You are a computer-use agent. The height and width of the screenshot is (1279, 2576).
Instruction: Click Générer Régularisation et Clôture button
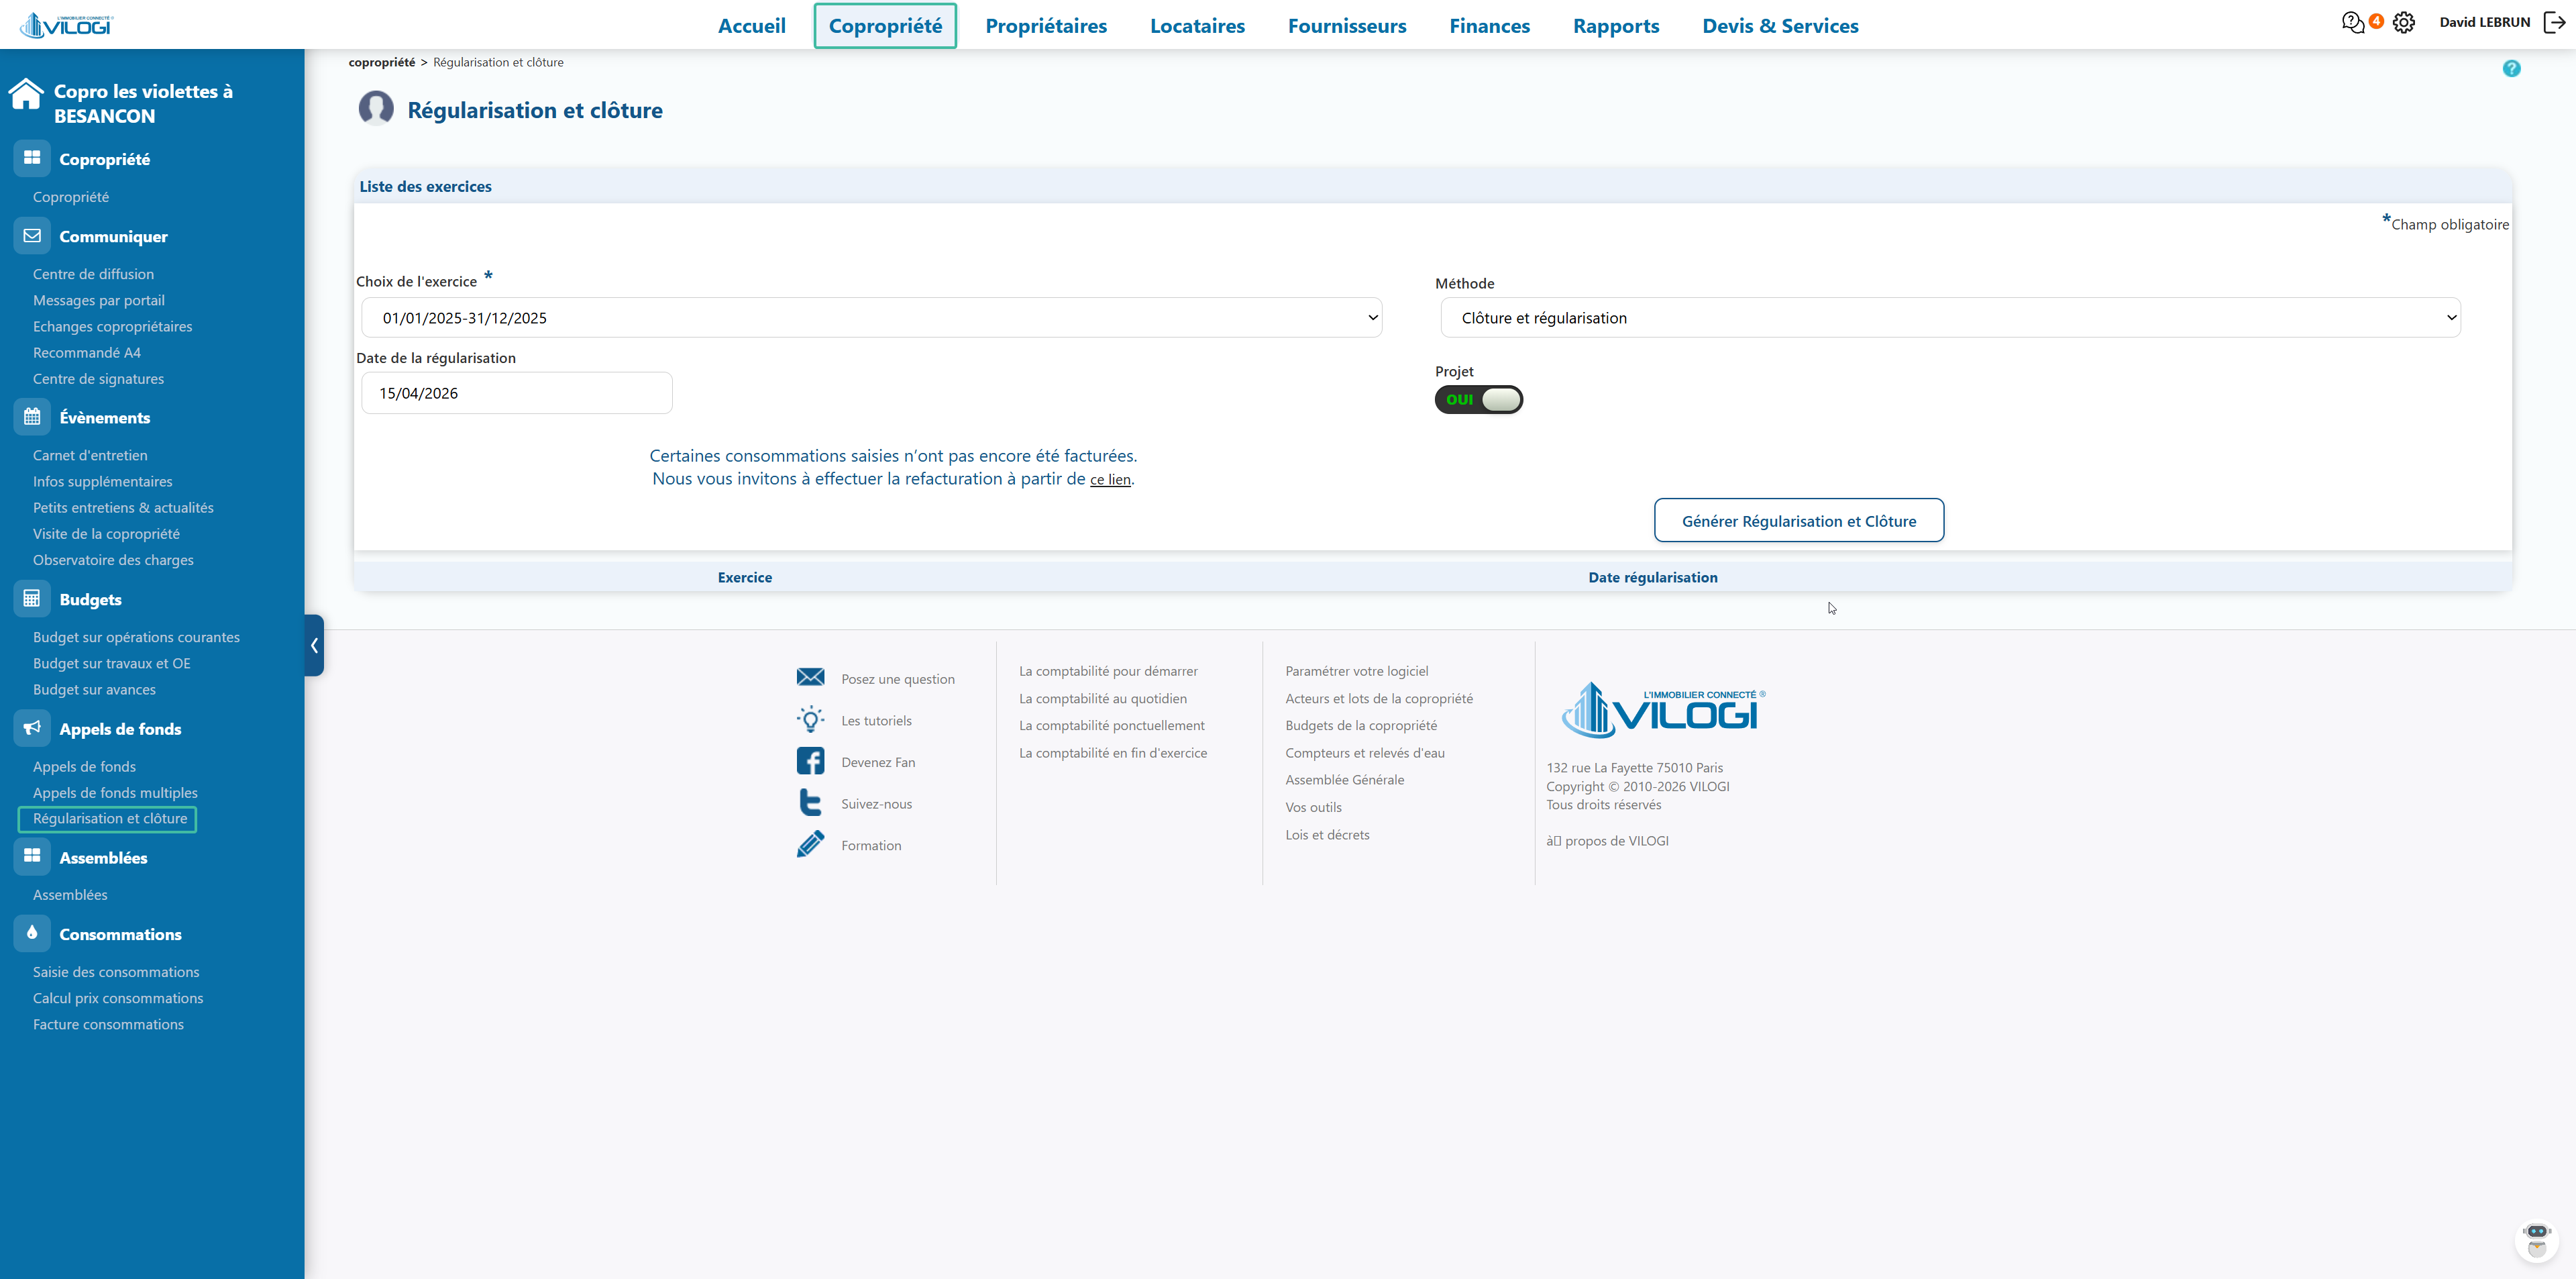[1799, 520]
